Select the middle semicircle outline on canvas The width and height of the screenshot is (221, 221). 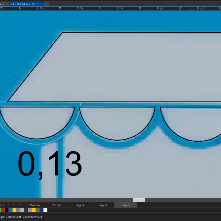pos(117,123)
